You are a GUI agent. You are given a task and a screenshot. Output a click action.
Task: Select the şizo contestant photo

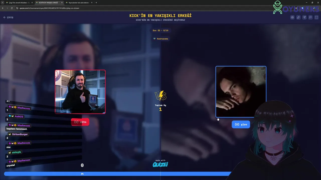tap(241, 92)
